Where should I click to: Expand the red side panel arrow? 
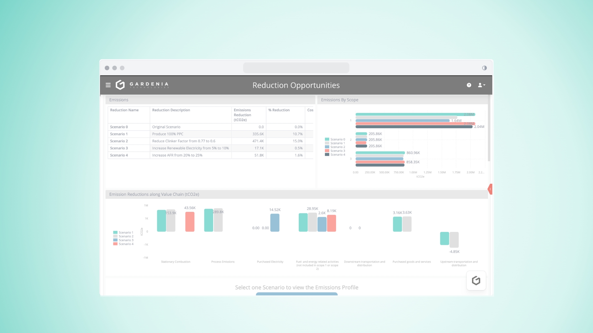(x=490, y=189)
